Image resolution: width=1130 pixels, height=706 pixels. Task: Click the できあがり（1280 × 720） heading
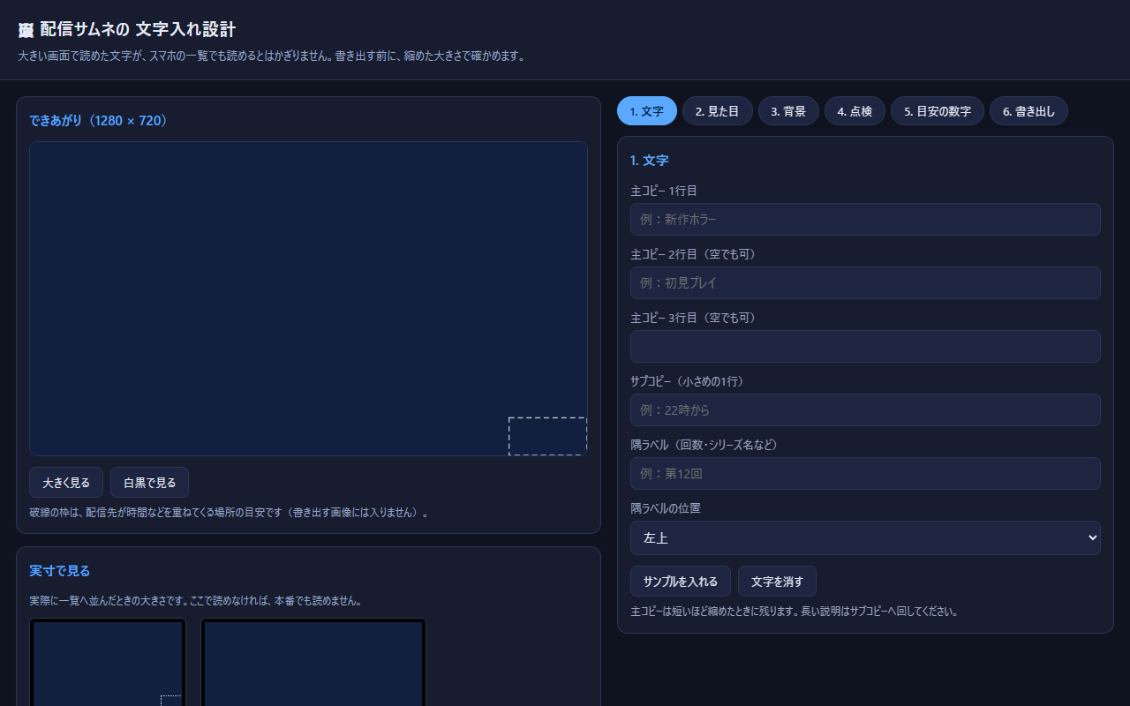click(x=99, y=120)
